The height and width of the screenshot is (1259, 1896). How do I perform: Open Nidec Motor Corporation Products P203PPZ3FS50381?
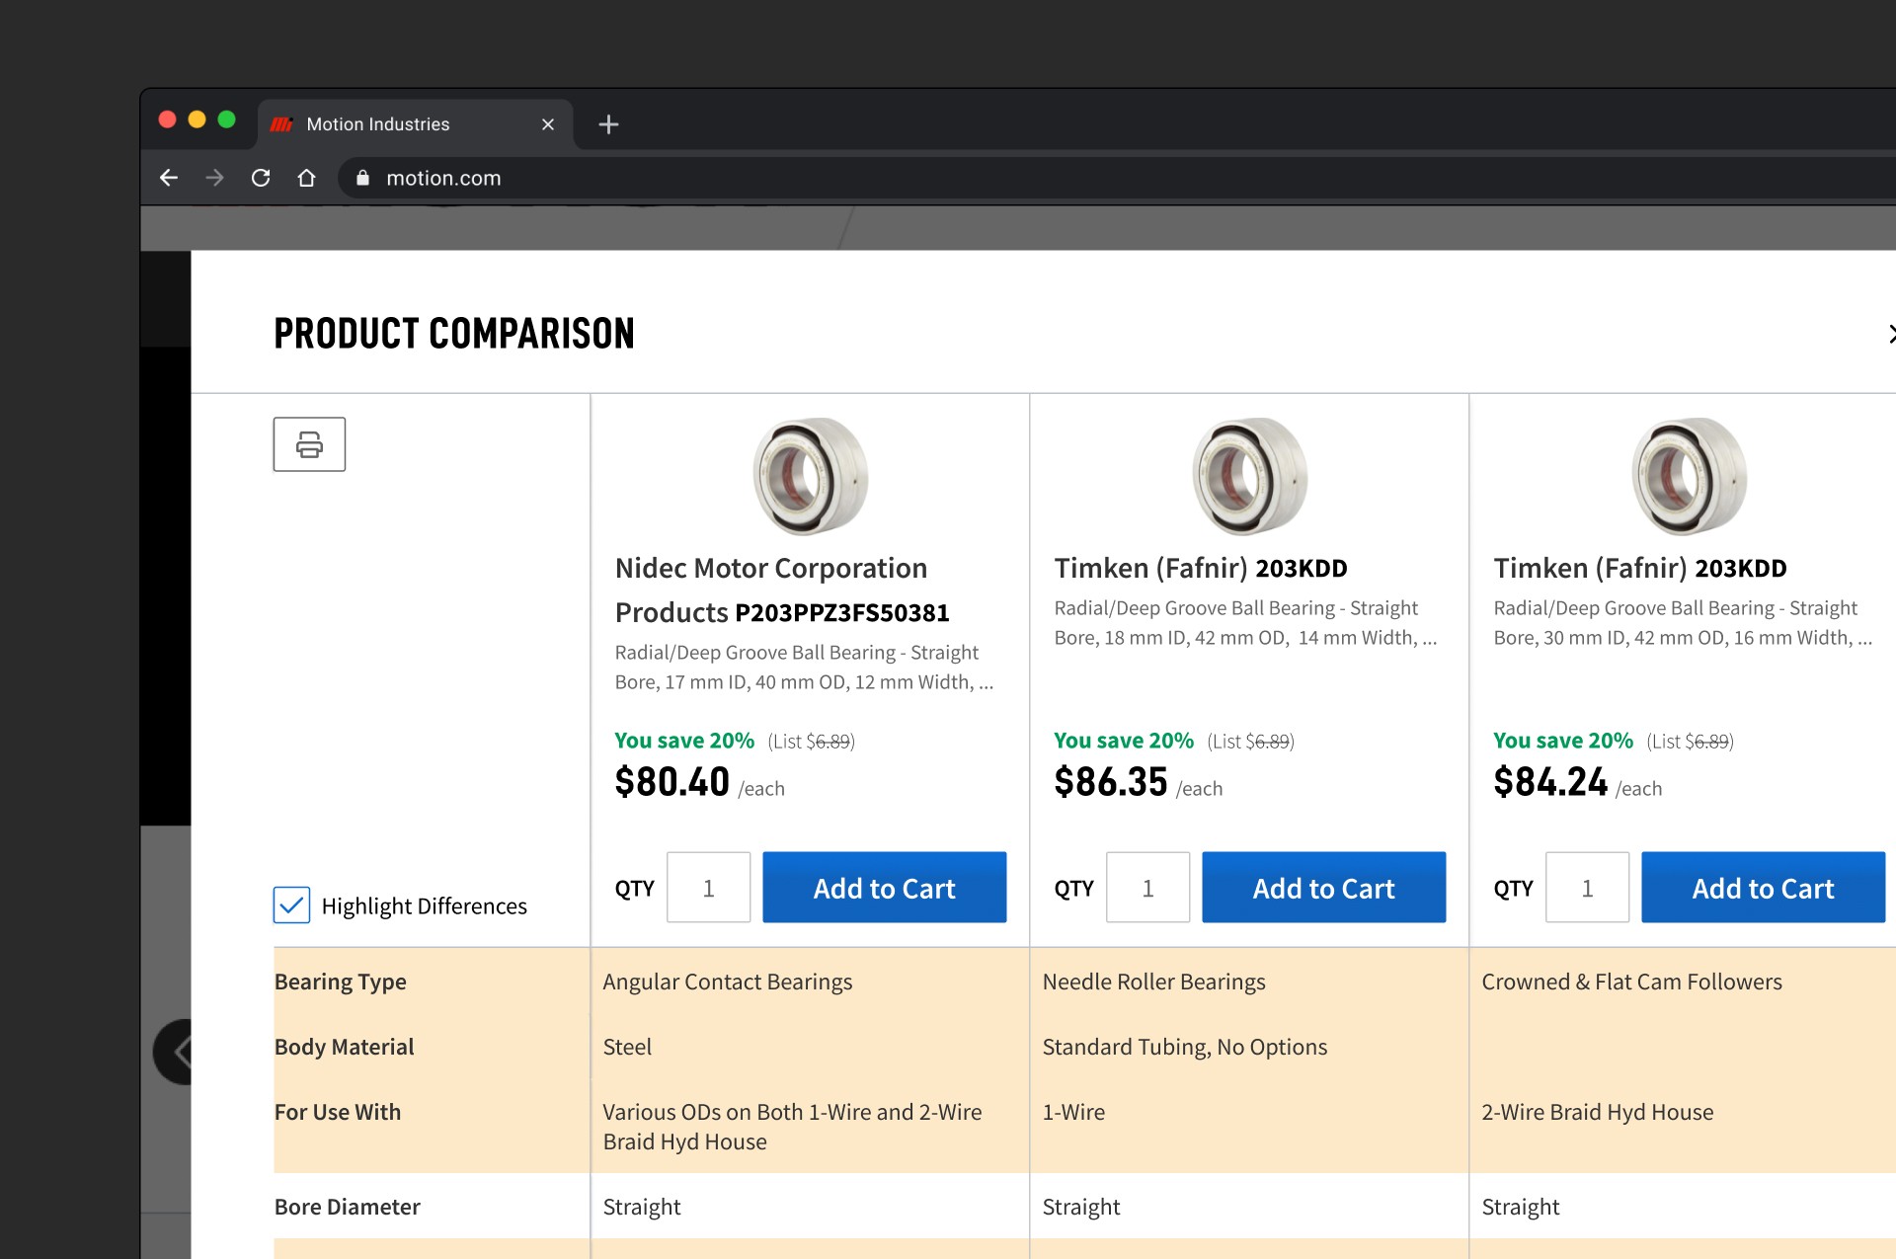[782, 590]
